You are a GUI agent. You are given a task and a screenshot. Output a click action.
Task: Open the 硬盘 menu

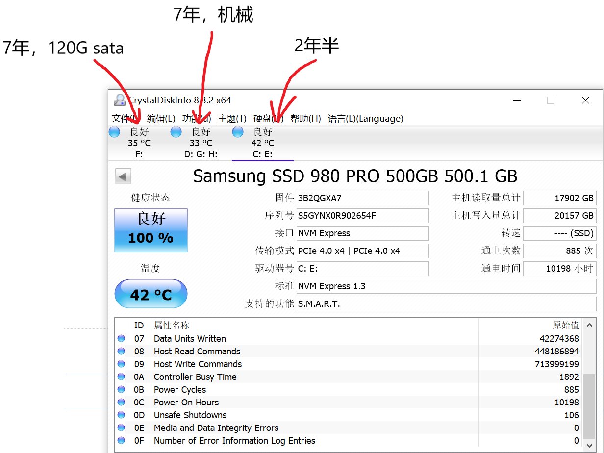(x=269, y=118)
